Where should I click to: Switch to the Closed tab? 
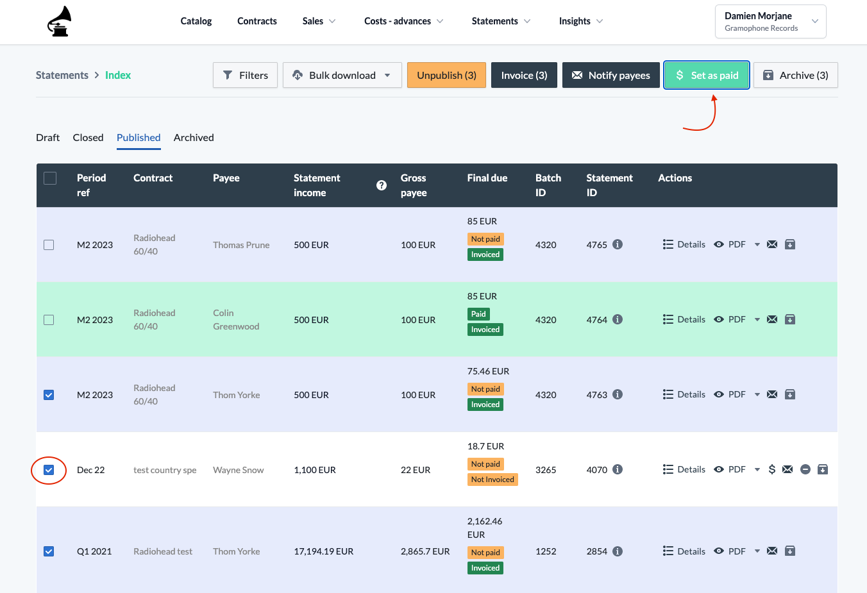coord(88,137)
